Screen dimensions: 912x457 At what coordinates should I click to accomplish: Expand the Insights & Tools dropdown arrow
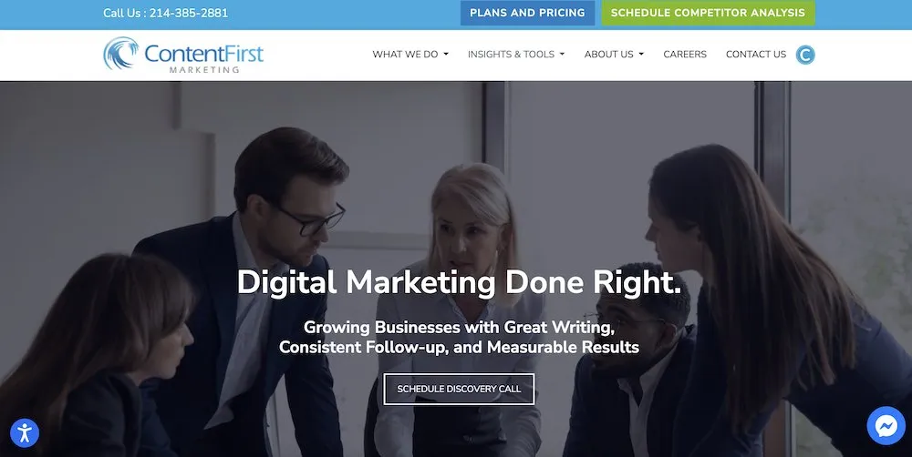pyautogui.click(x=562, y=55)
